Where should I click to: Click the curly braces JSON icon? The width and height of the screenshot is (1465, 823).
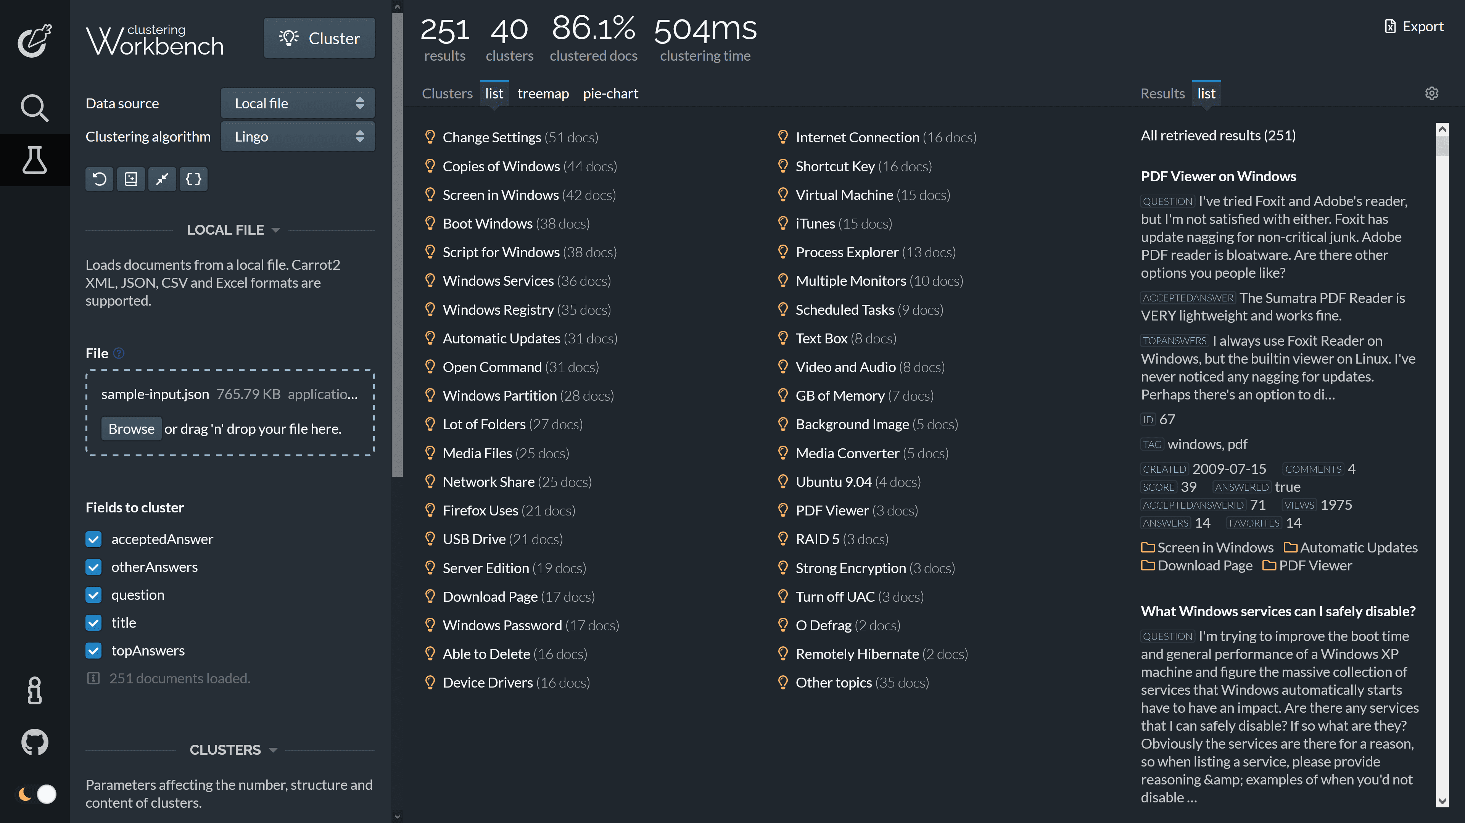tap(193, 179)
